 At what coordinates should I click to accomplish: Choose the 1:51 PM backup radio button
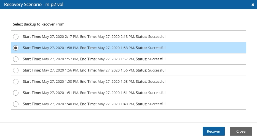point(16,93)
